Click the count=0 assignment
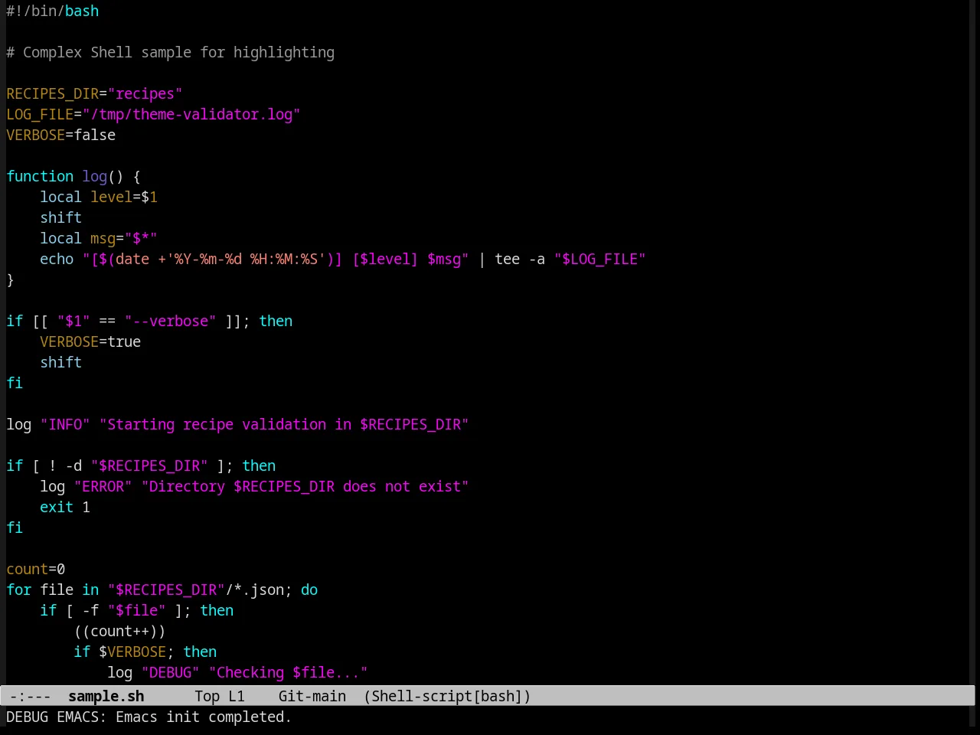 (x=36, y=569)
